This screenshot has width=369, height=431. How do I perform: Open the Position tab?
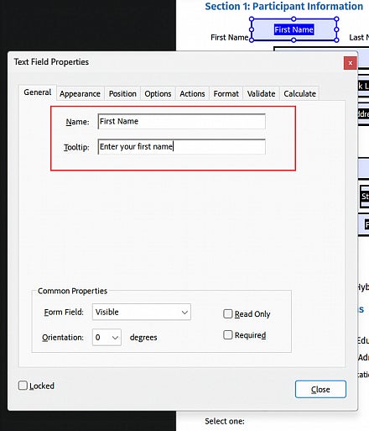tap(122, 93)
